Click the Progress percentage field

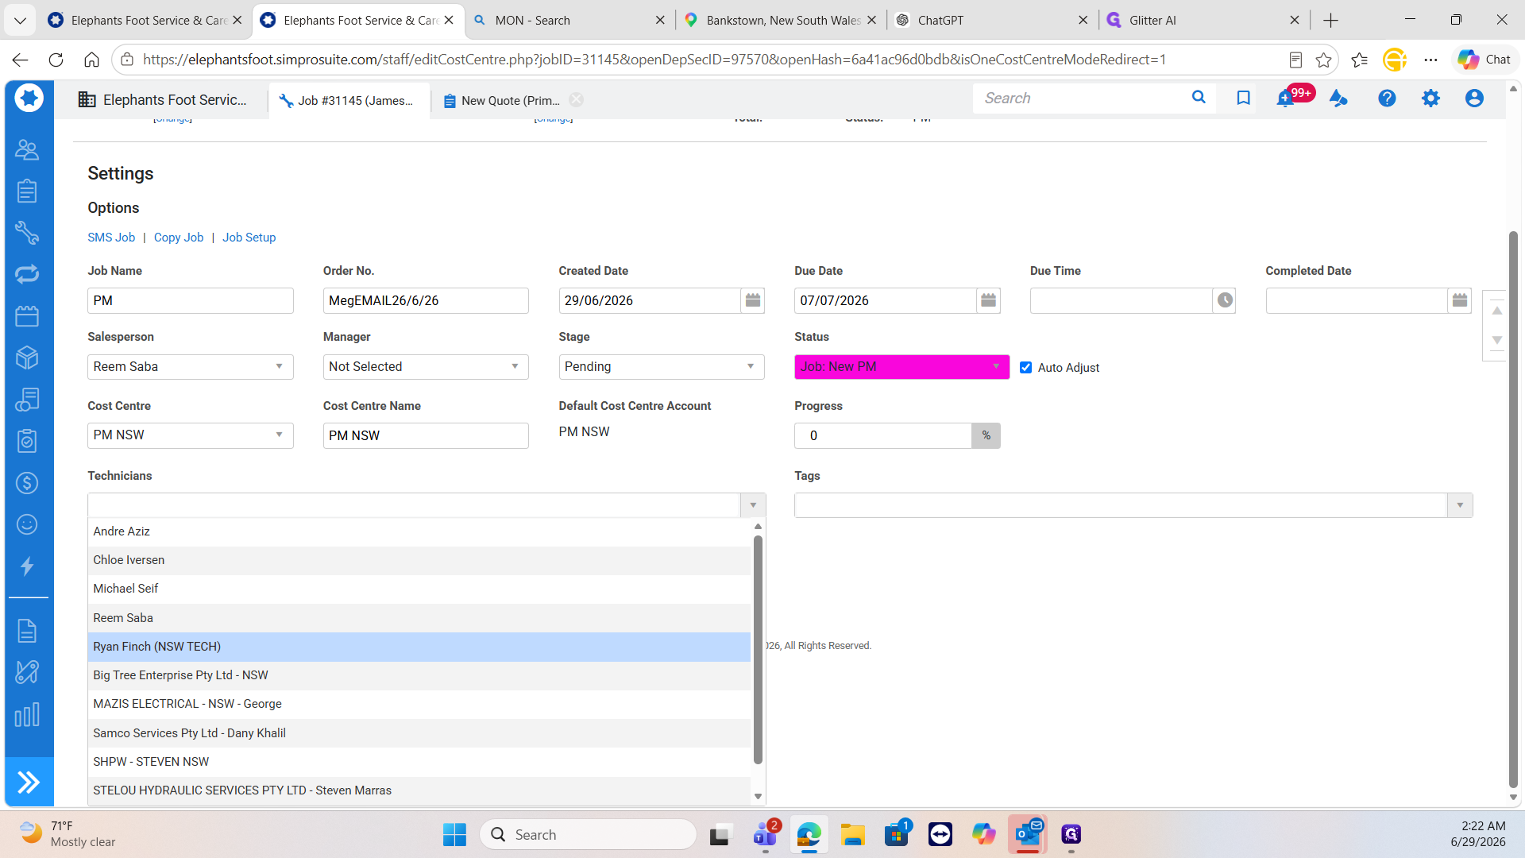pyautogui.click(x=883, y=435)
